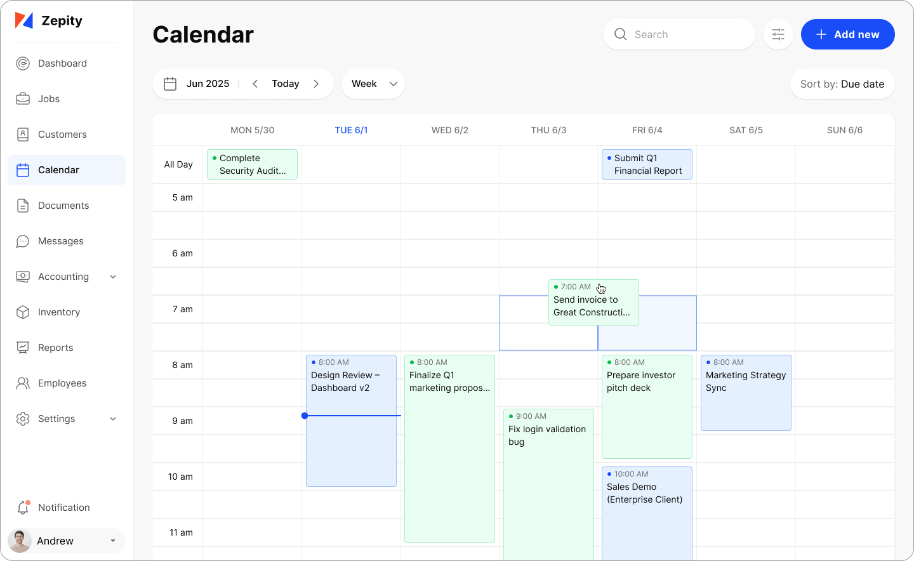This screenshot has height=561, width=914.
Task: Open the Notification bell with unread indicator
Action: [x=23, y=508]
